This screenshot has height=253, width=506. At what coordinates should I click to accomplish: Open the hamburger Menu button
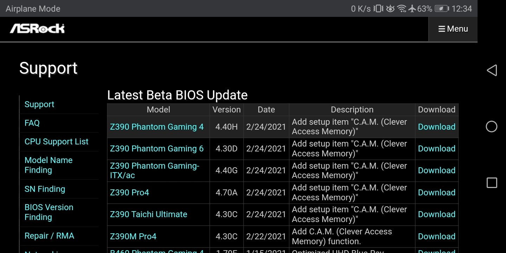pyautogui.click(x=453, y=29)
